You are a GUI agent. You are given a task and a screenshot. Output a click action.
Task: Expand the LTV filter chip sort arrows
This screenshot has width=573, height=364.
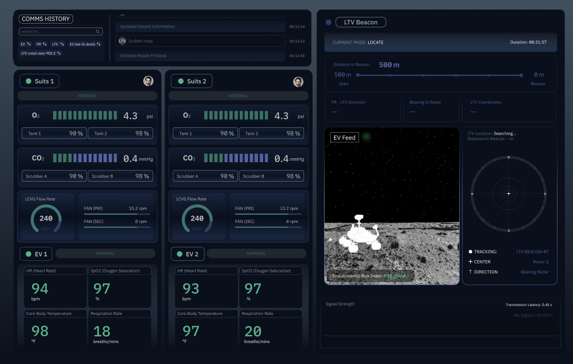62,44
